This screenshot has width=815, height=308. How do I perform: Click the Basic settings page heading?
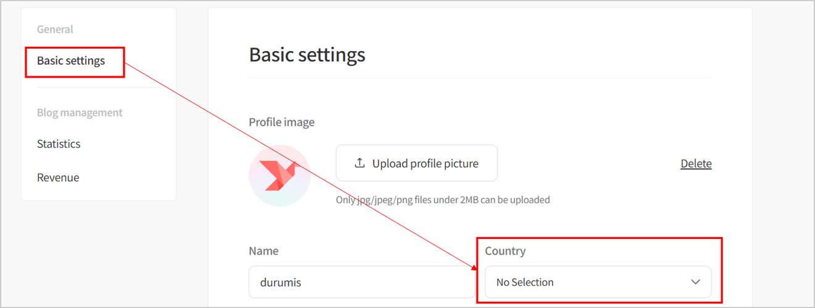(307, 55)
